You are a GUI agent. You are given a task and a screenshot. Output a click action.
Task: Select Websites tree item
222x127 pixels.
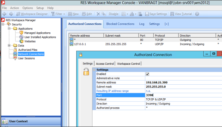pos(30,41)
